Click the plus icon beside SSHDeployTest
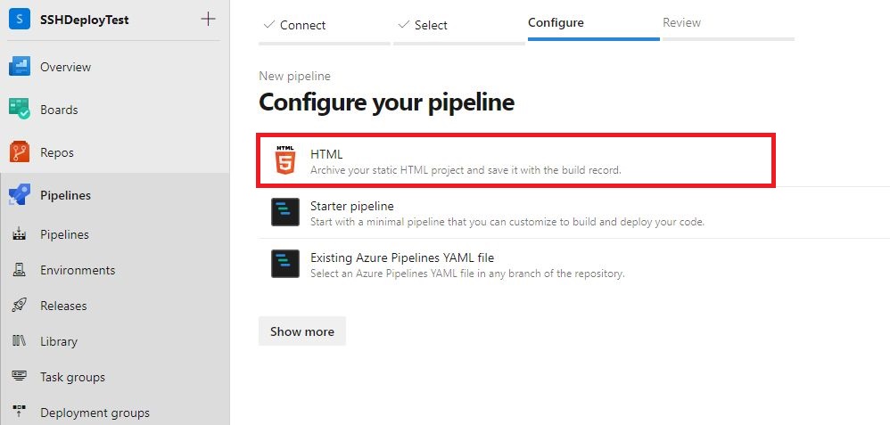The width and height of the screenshot is (890, 425). [209, 20]
